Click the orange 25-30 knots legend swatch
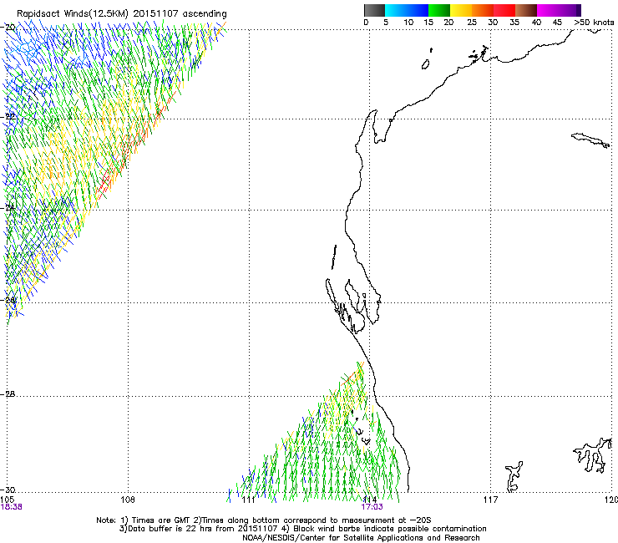Screen dimensions: 618x543 (x=483, y=10)
